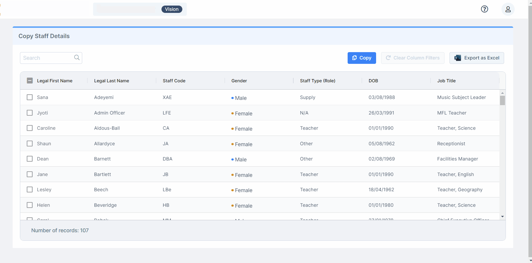Click the 'Teacher, English' job title cell
The height and width of the screenshot is (263, 532).
456,174
